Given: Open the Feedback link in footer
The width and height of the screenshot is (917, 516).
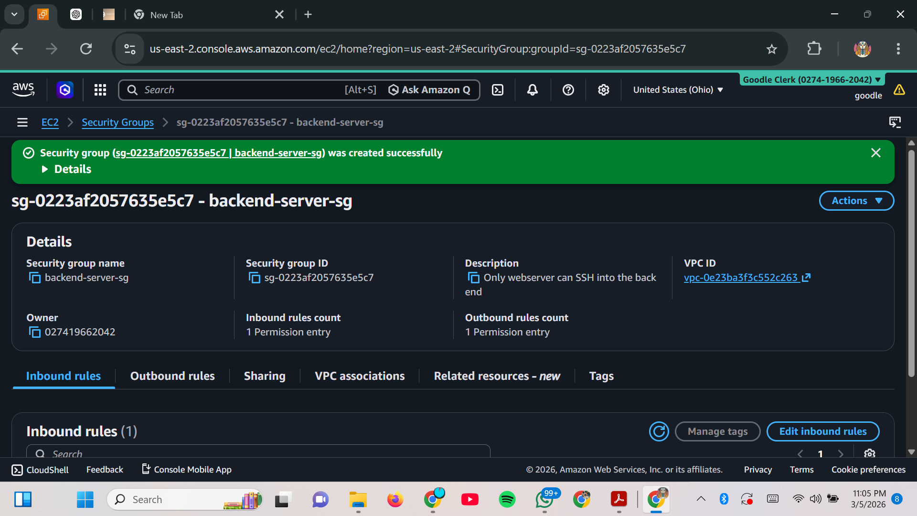Looking at the screenshot, I should point(105,470).
